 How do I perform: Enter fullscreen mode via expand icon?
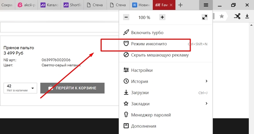205,17
